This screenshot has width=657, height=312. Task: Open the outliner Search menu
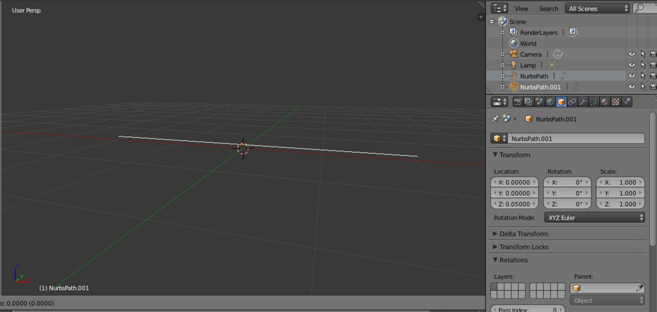[x=549, y=8]
